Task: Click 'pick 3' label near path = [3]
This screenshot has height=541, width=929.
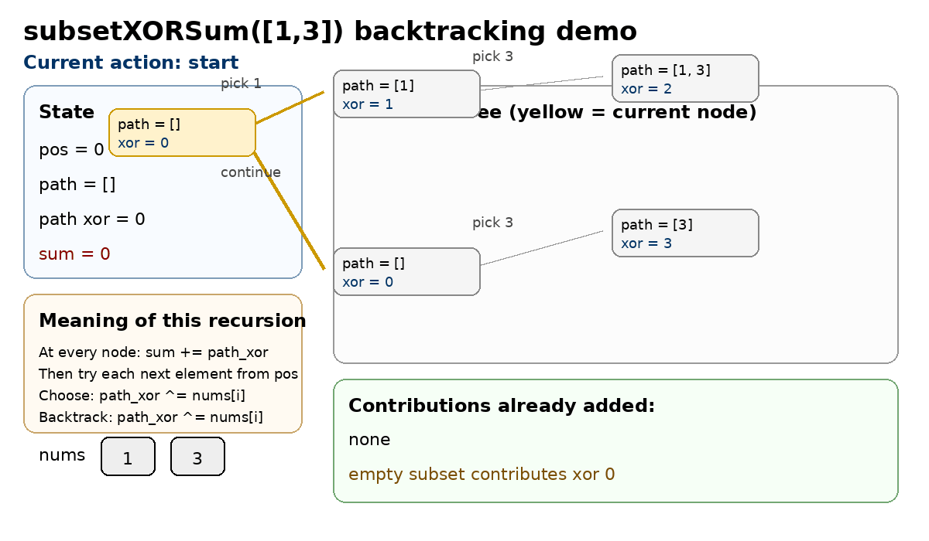Action: pos(492,223)
